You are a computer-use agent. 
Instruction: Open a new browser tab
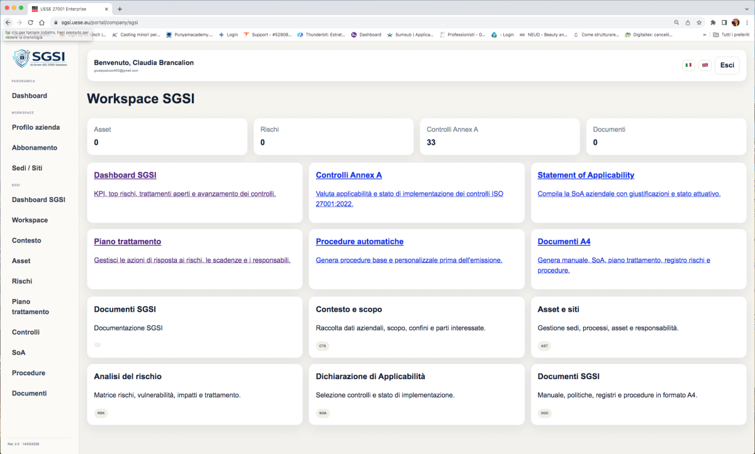[120, 9]
